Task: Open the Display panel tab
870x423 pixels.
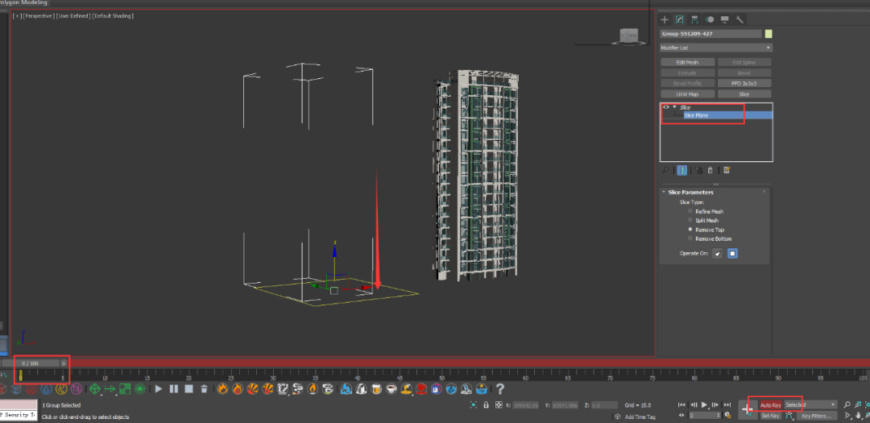Action: pyautogui.click(x=725, y=19)
